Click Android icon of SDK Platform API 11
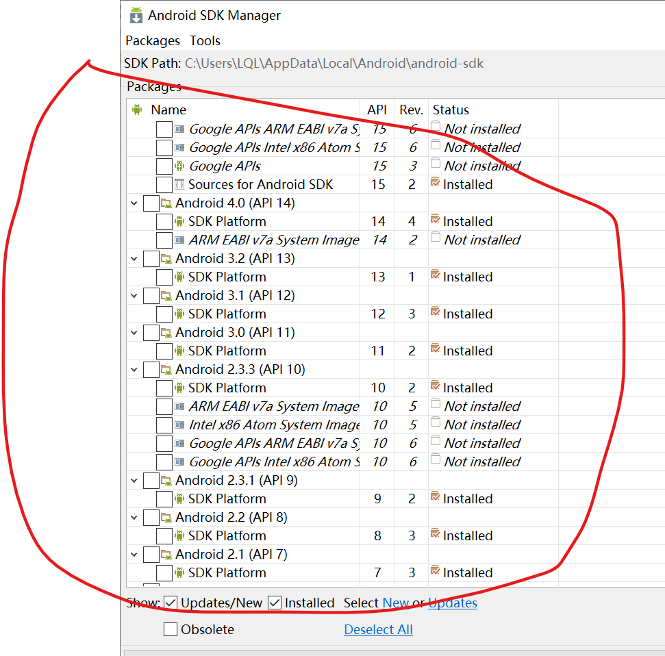 click(x=179, y=351)
